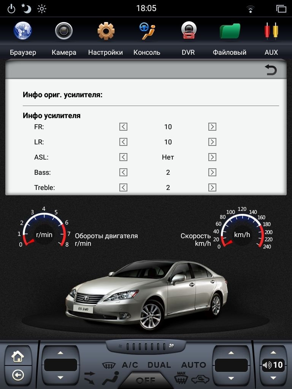Switch ASL to previous option
The height and width of the screenshot is (389, 292).
pyautogui.click(x=124, y=157)
